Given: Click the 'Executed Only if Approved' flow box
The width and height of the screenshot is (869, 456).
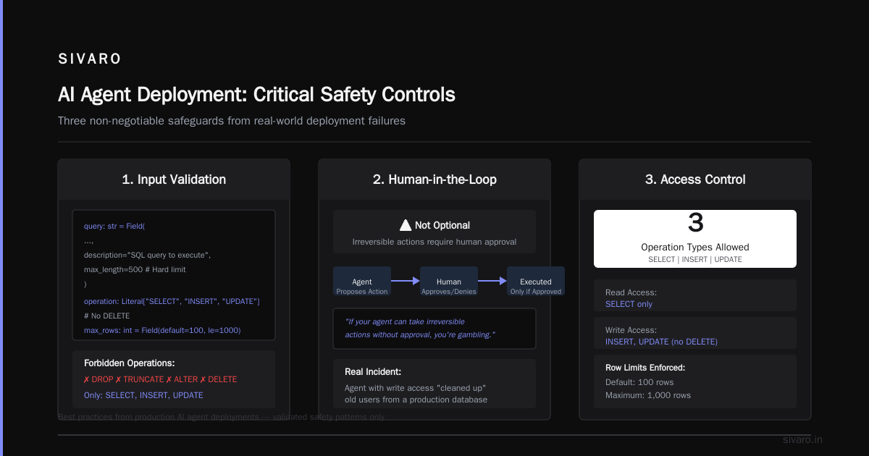Looking at the screenshot, I should click(536, 281).
